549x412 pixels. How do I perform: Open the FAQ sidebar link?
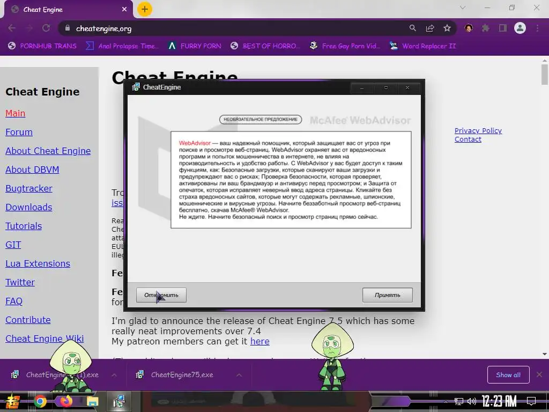pos(14,301)
